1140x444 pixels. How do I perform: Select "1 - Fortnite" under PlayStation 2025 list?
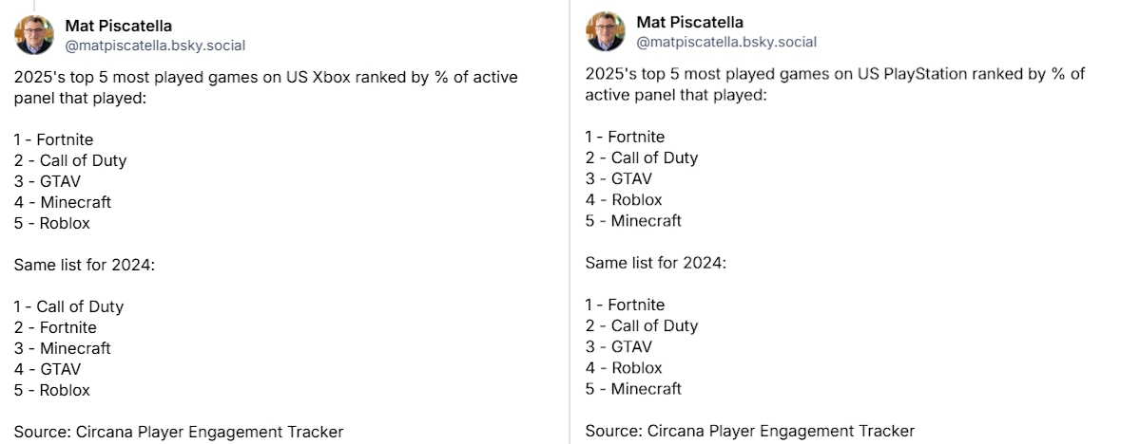click(625, 137)
